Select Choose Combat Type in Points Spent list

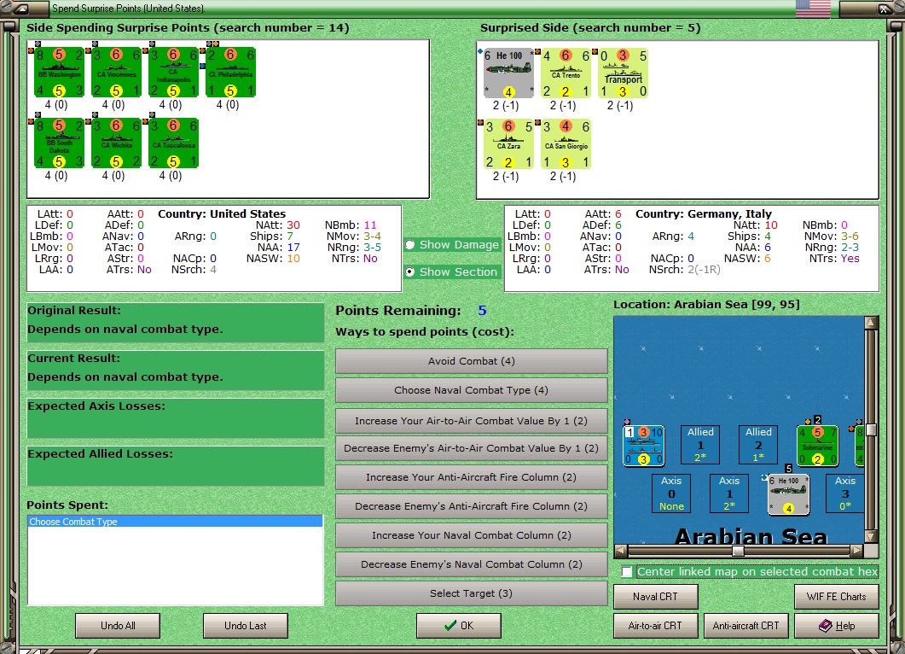coord(175,522)
